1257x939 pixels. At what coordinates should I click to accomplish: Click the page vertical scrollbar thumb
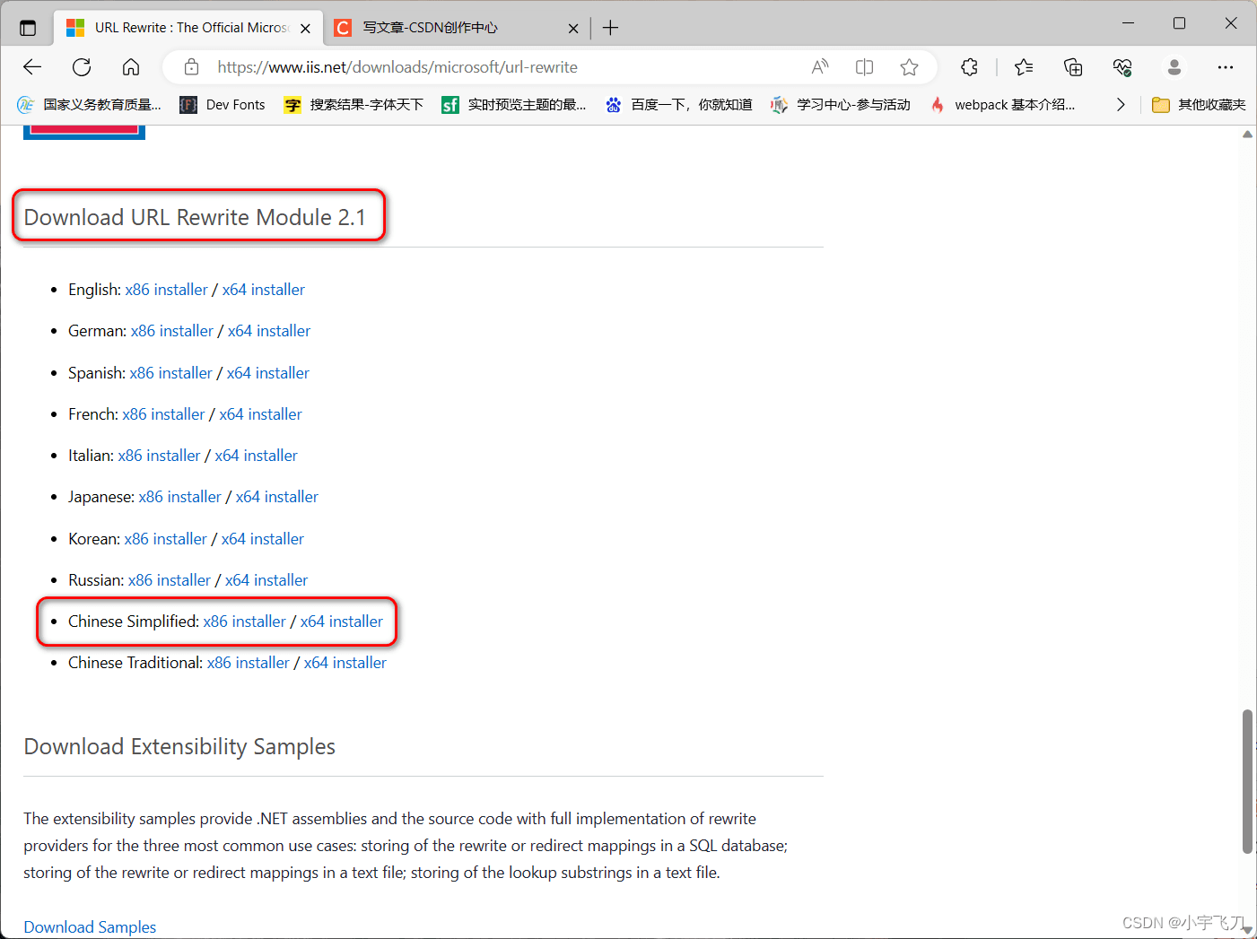[1247, 781]
